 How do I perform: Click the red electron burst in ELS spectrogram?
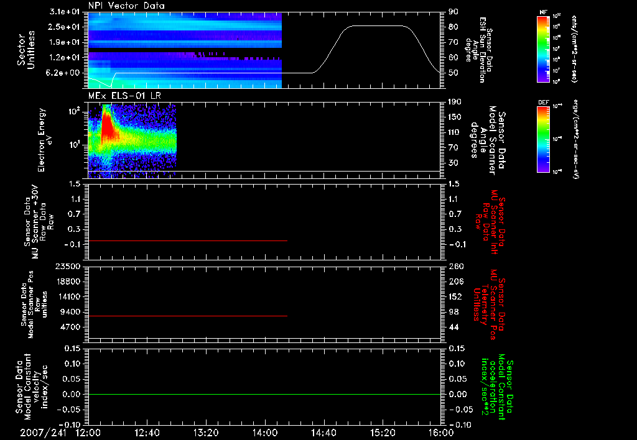(107, 127)
